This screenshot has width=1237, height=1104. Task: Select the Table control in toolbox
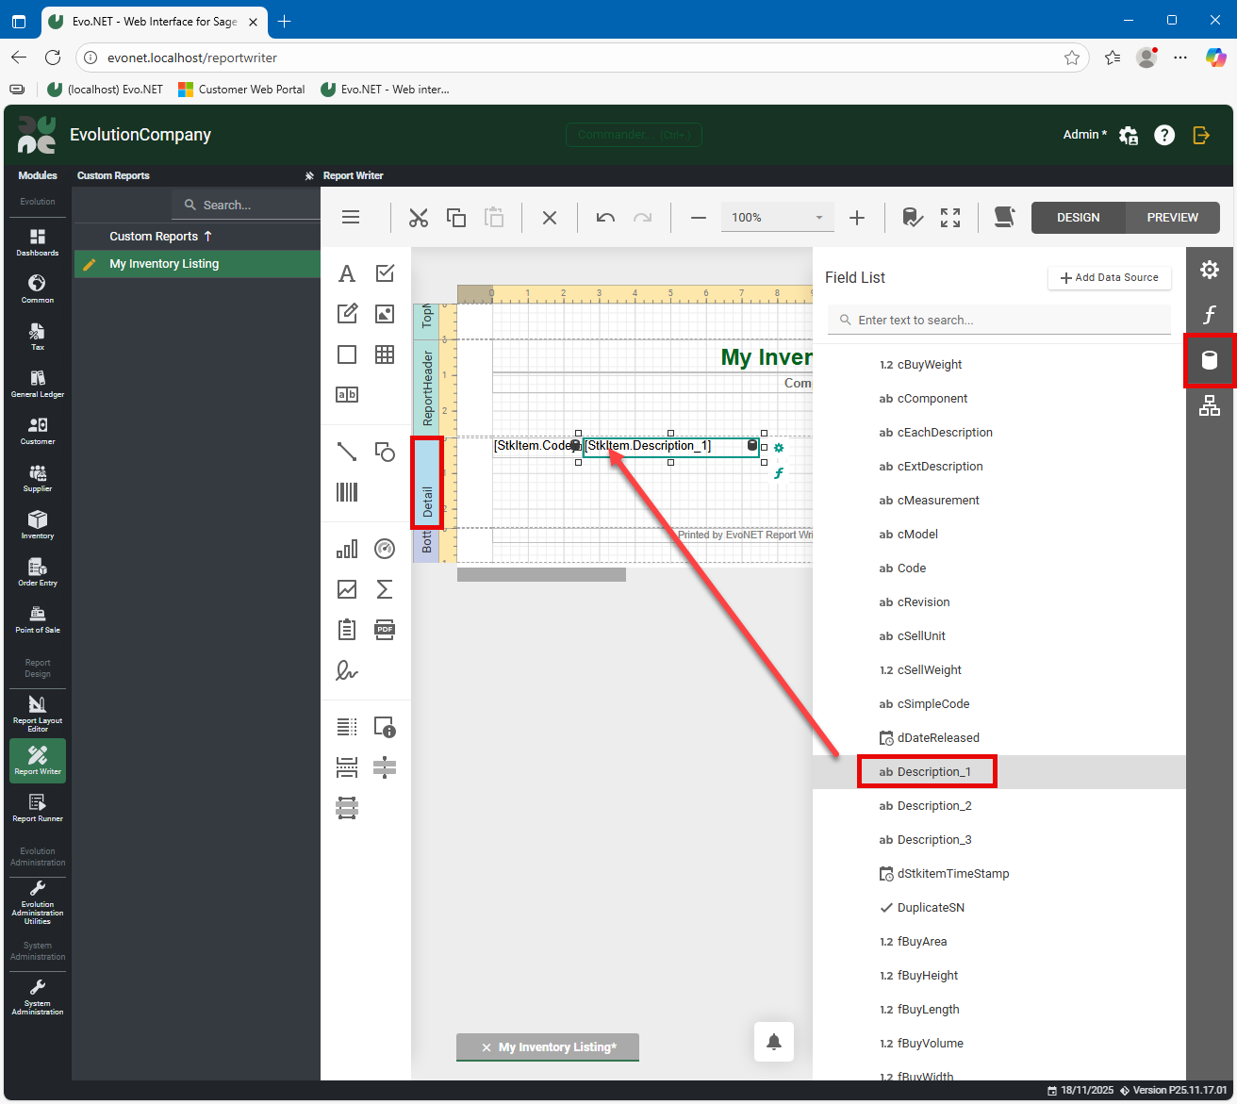tap(385, 354)
